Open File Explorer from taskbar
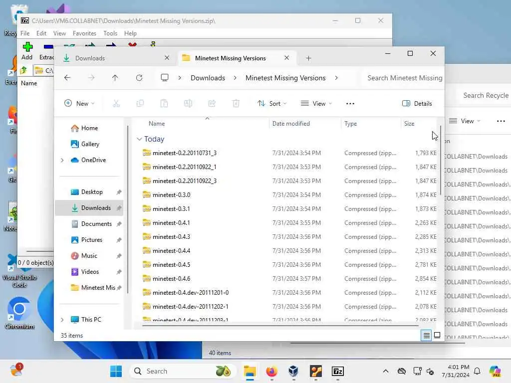This screenshot has height=383, width=511. coord(250,371)
